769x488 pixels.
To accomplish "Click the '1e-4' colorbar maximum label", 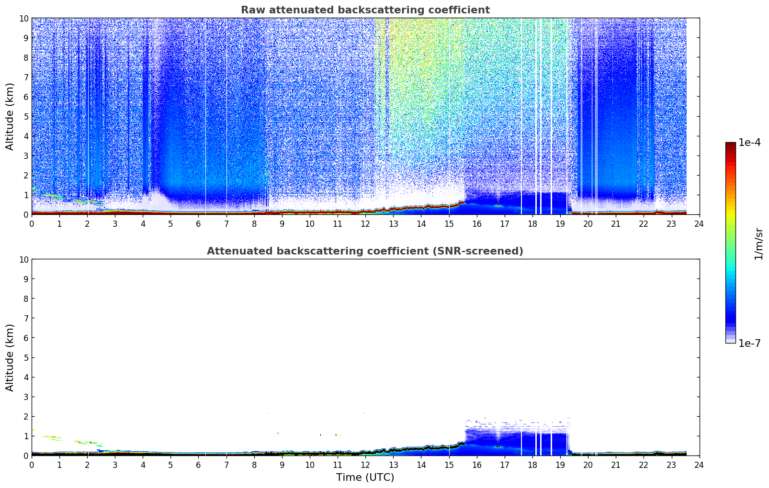I will tap(749, 143).
